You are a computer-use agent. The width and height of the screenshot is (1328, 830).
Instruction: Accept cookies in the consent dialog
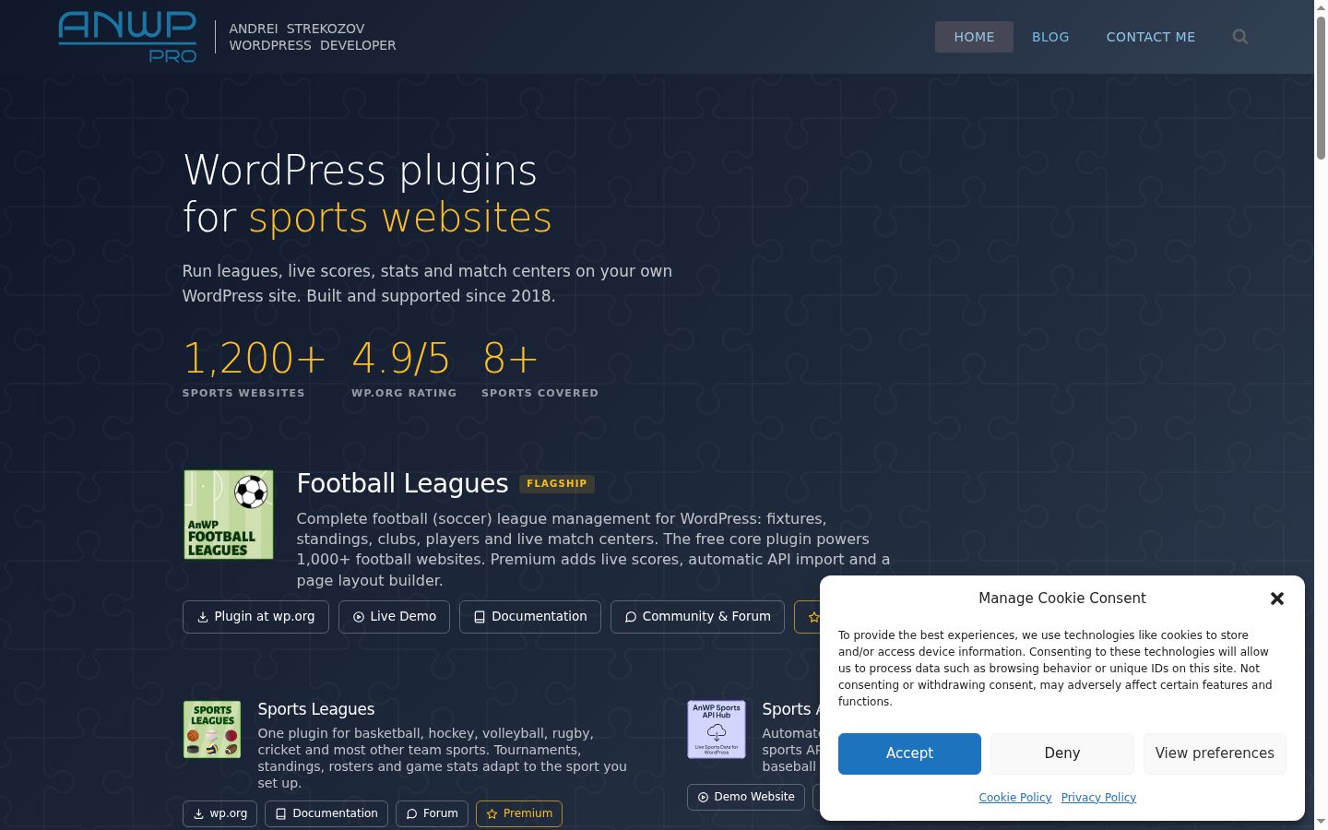click(909, 753)
